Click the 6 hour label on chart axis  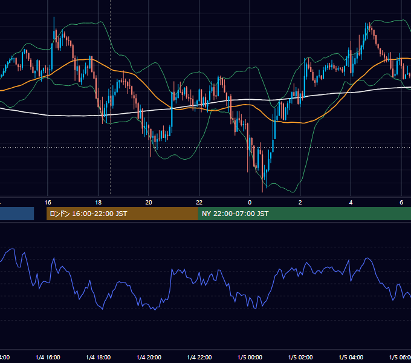click(x=401, y=203)
